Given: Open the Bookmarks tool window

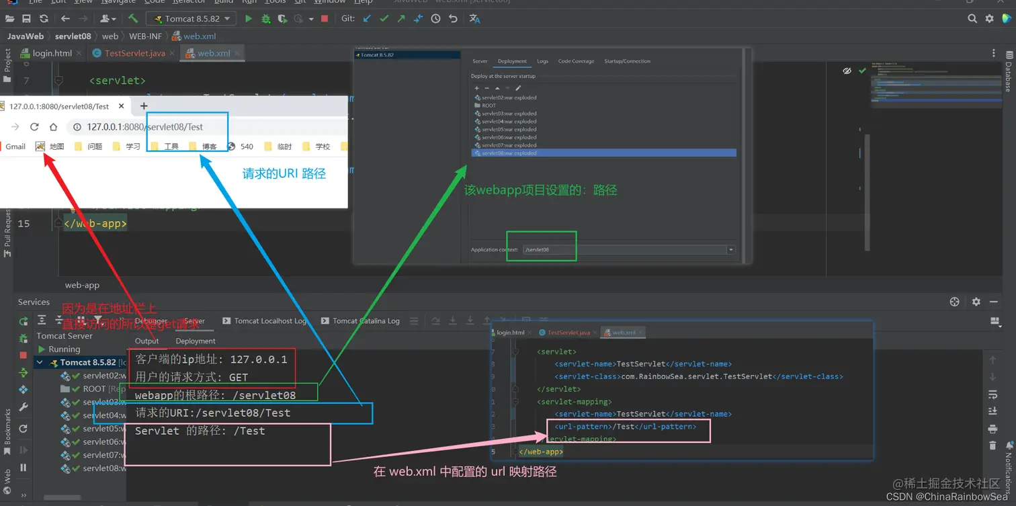Looking at the screenshot, I should 7,433.
